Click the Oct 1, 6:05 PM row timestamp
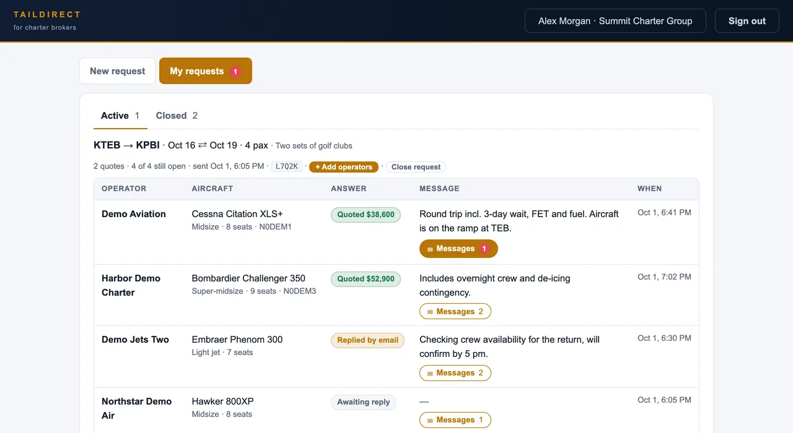The image size is (793, 433). [x=664, y=400]
